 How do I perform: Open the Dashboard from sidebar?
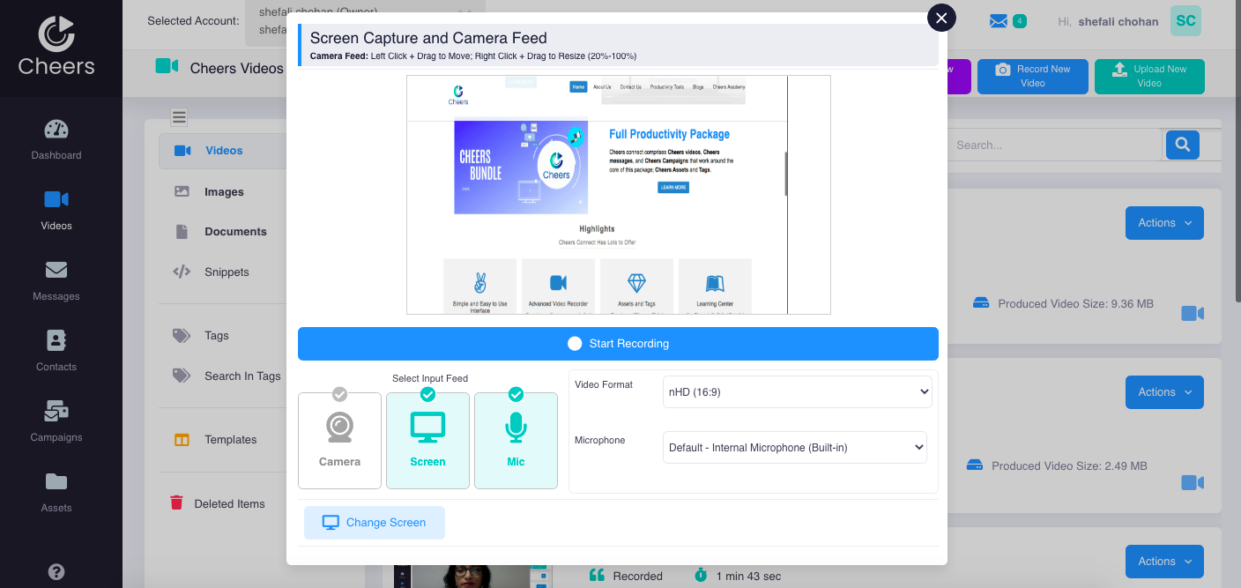(56, 139)
